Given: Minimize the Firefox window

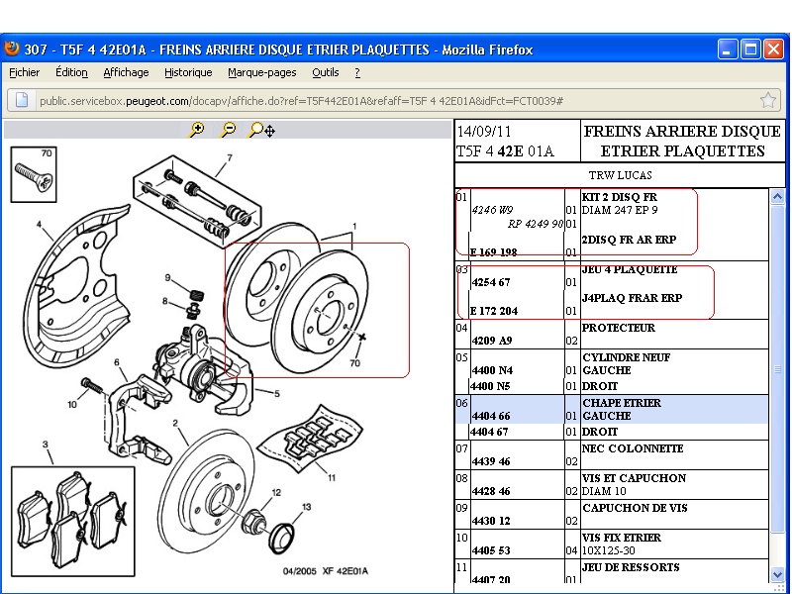Looking at the screenshot, I should click(x=728, y=49).
